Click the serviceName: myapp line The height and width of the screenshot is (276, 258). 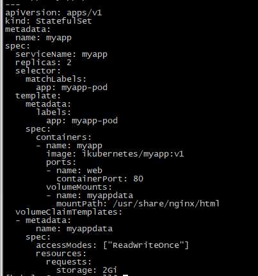tap(61, 54)
